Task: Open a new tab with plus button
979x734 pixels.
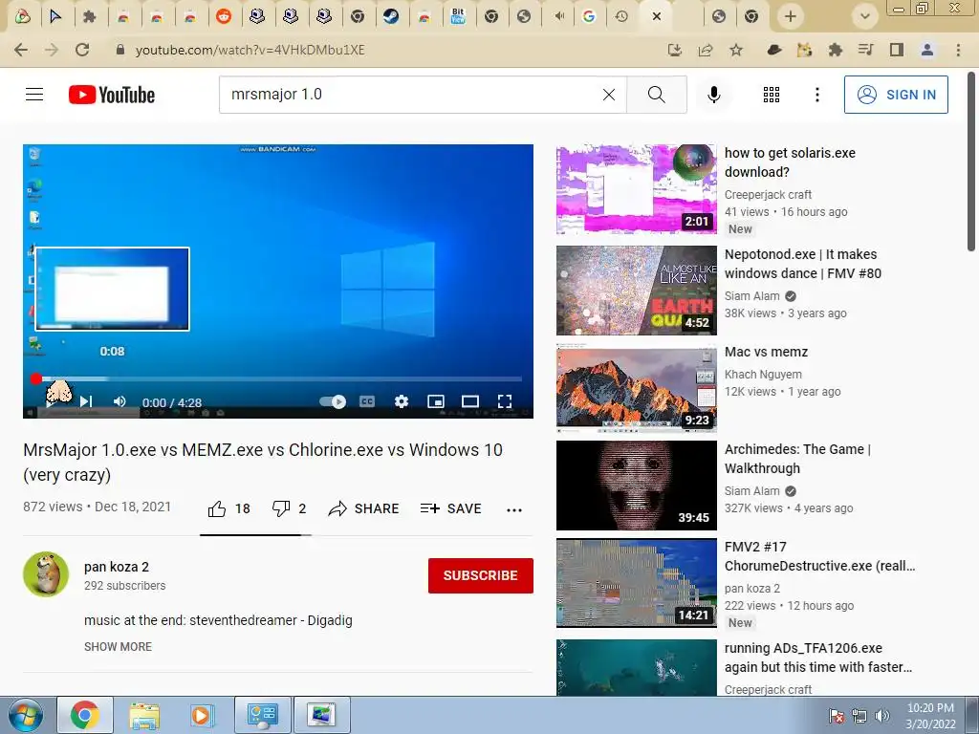Action: (x=791, y=16)
